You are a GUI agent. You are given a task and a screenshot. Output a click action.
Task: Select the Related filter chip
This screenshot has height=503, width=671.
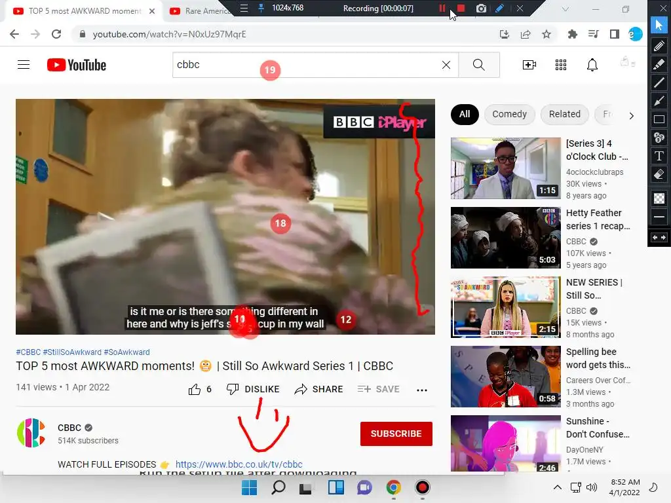(565, 115)
